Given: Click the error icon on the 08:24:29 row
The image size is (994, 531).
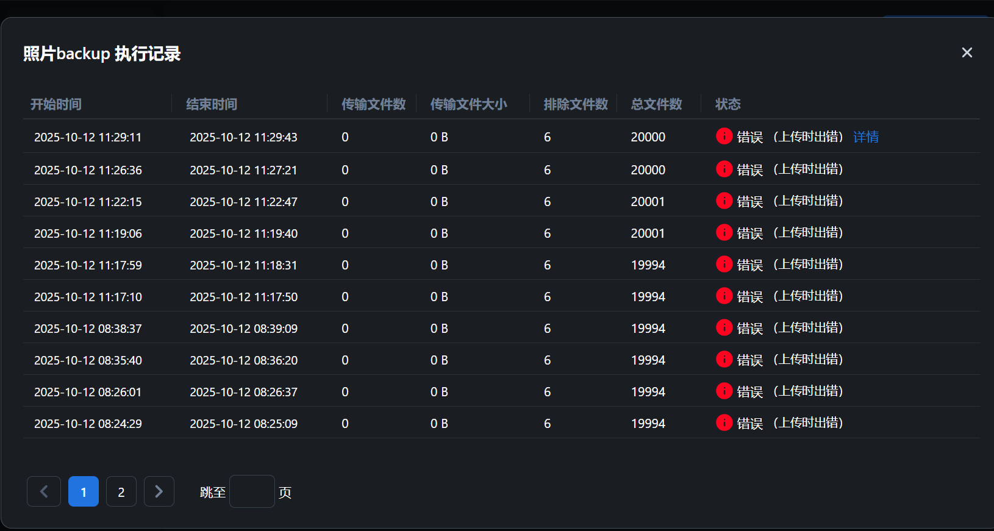Looking at the screenshot, I should (x=724, y=422).
